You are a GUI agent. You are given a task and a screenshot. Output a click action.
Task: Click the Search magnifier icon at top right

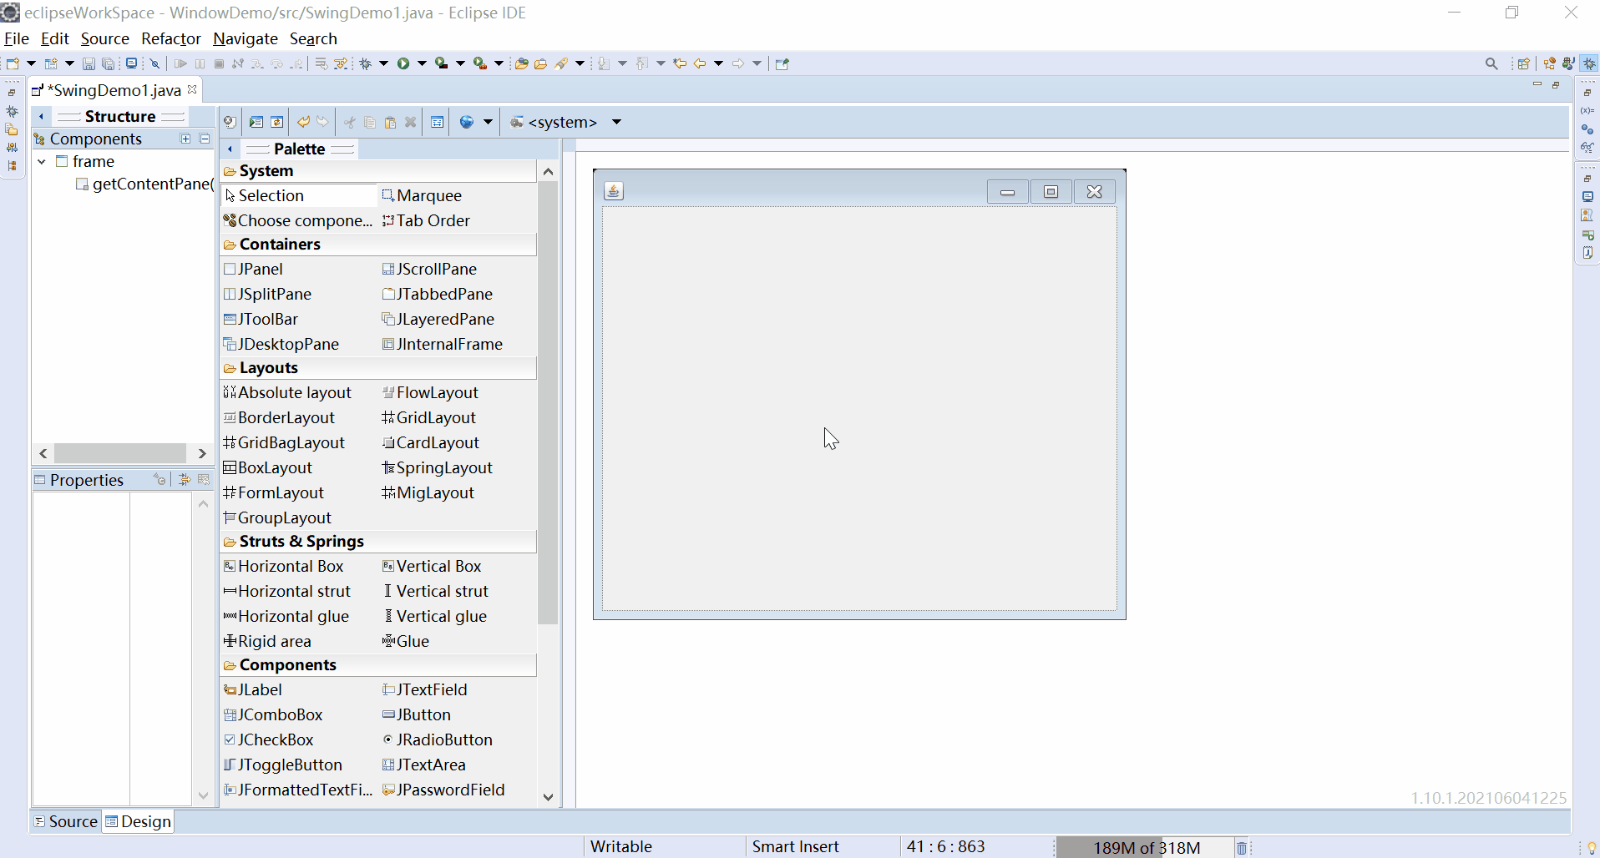1491,63
